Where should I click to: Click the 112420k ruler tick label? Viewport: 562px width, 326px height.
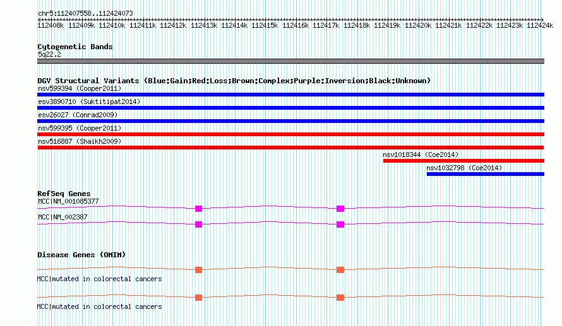[418, 25]
